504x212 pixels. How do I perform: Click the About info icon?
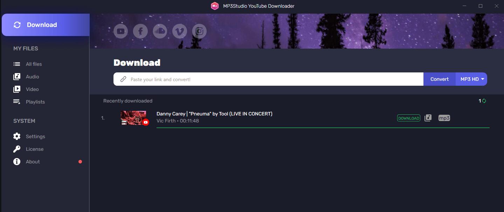[17, 162]
